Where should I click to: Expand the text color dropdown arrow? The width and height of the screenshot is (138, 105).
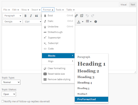[83, 22]
